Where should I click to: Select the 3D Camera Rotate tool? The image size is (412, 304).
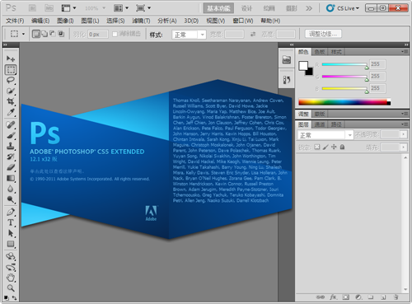click(x=11, y=267)
